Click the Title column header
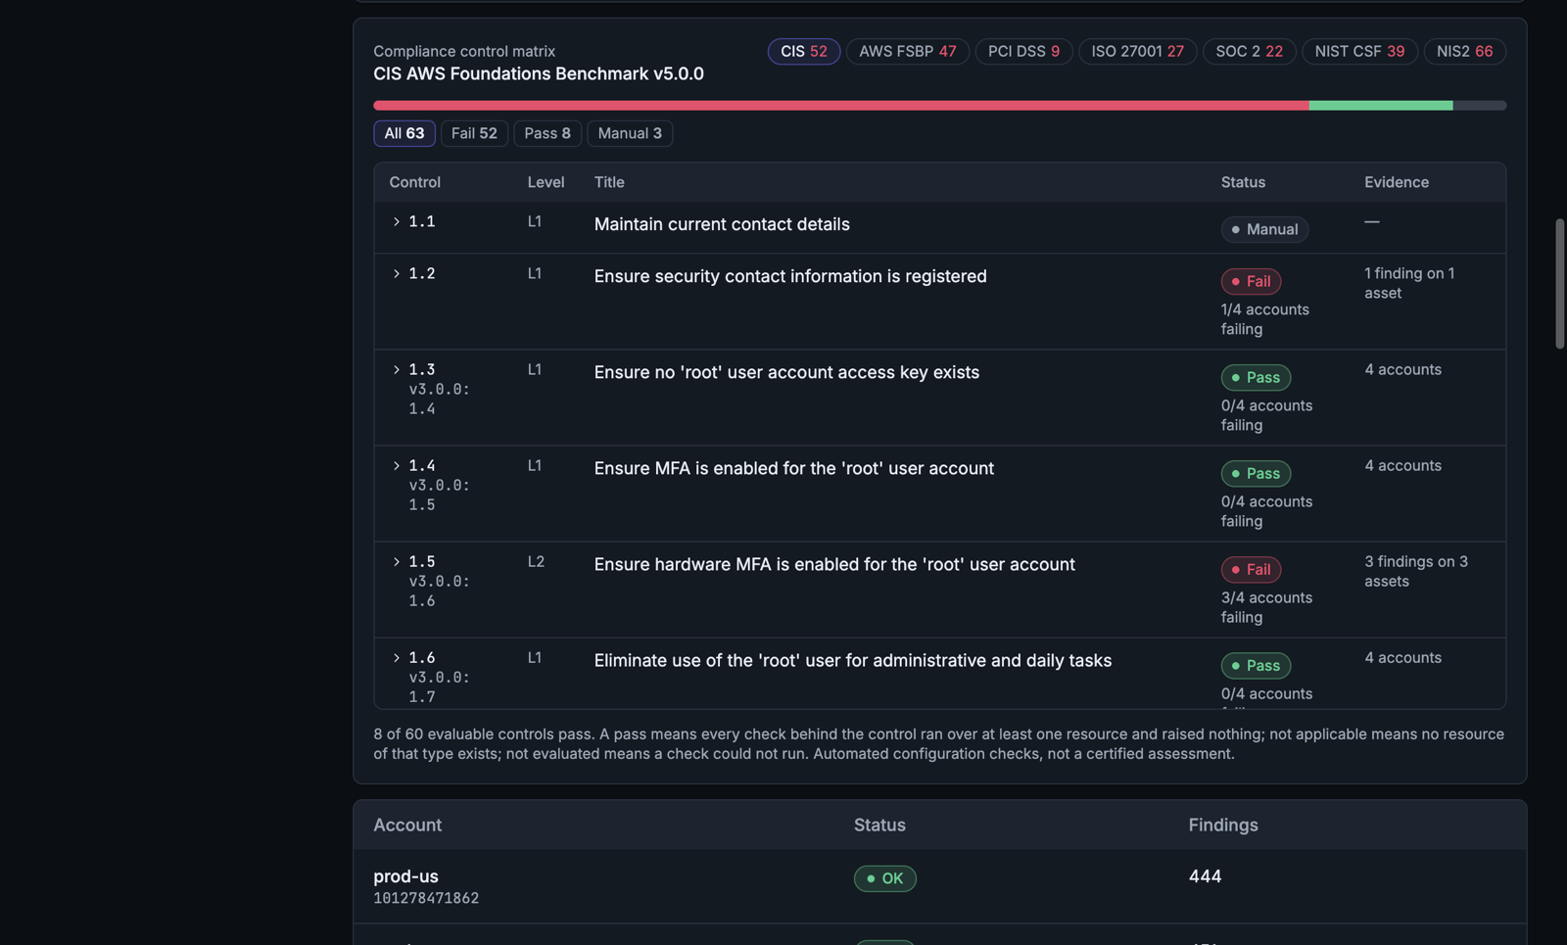Screen dimensions: 1567x945 click(609, 182)
